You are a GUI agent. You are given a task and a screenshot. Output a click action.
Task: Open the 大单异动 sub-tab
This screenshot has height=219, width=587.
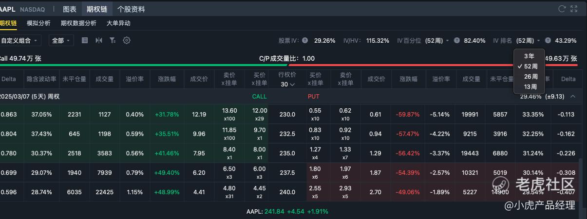click(118, 23)
